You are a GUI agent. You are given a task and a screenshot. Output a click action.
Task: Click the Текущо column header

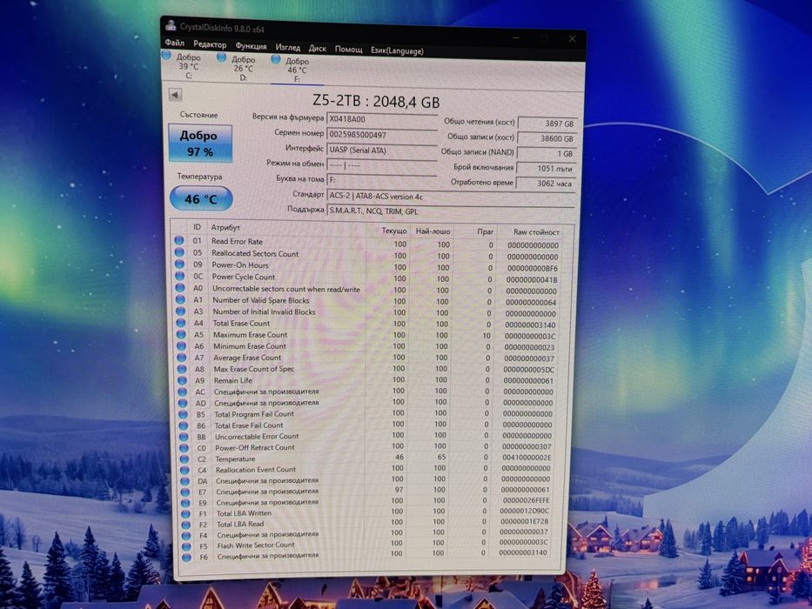[394, 231]
